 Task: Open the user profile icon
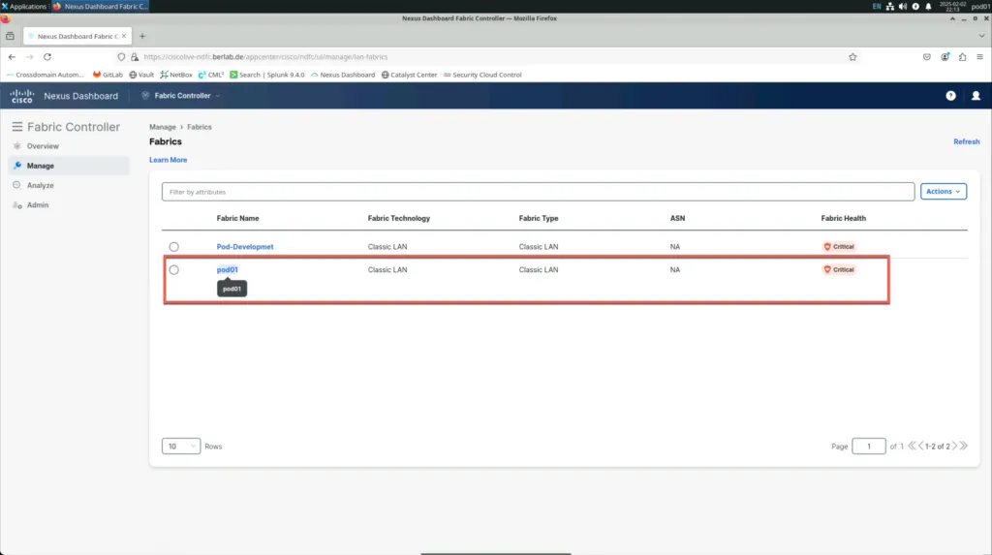coord(976,96)
